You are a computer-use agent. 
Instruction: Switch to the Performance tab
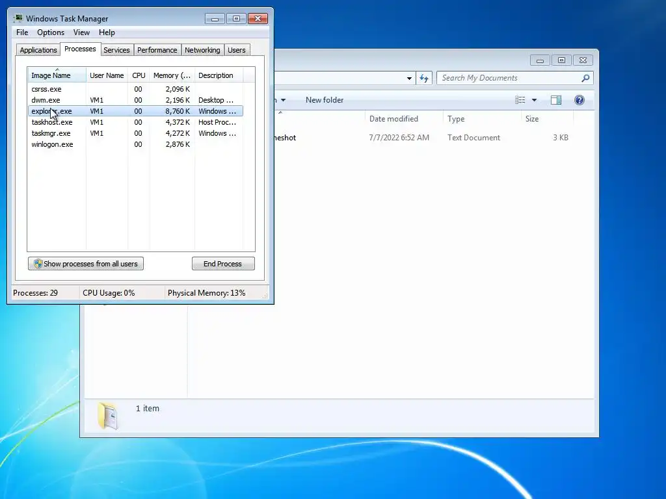tap(157, 50)
